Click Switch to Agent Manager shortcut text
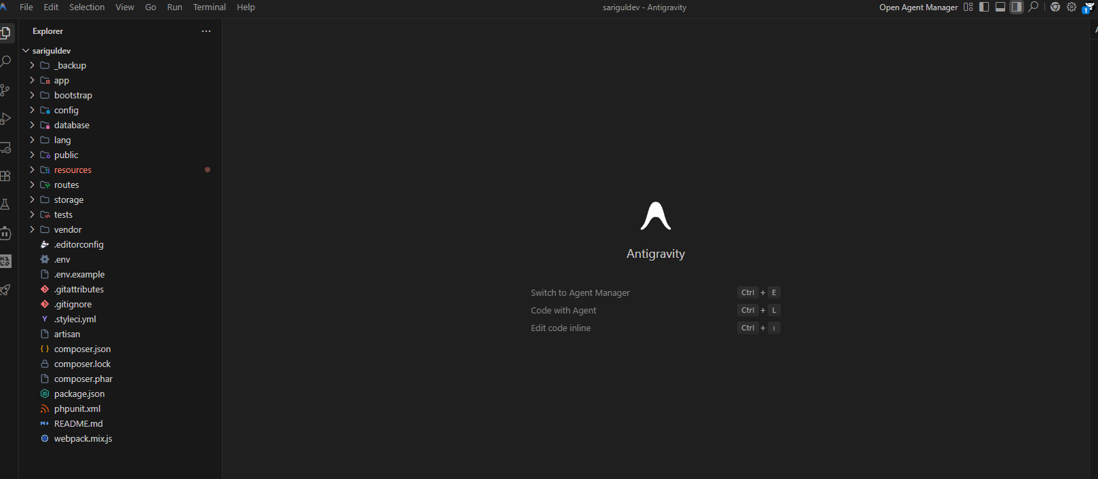 point(580,293)
